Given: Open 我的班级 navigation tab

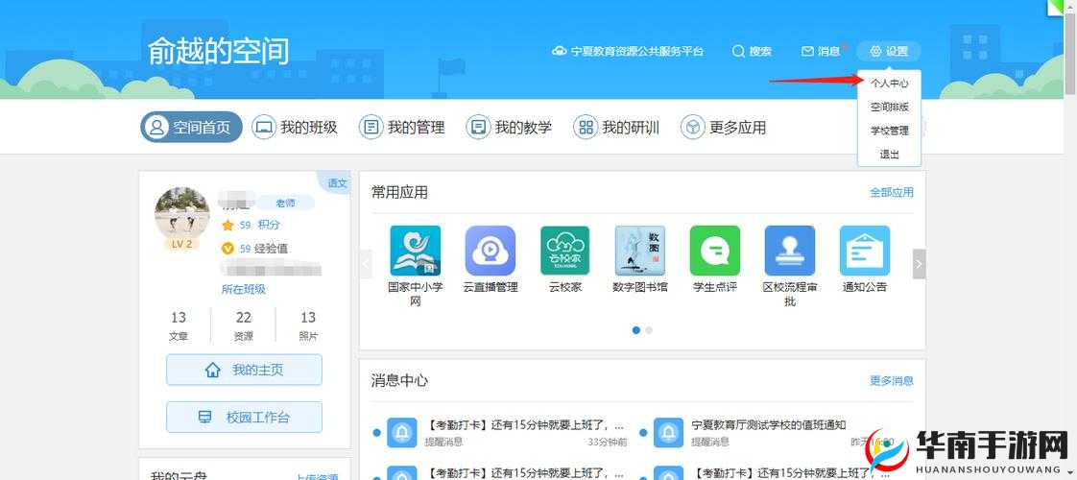Looking at the screenshot, I should tap(295, 127).
